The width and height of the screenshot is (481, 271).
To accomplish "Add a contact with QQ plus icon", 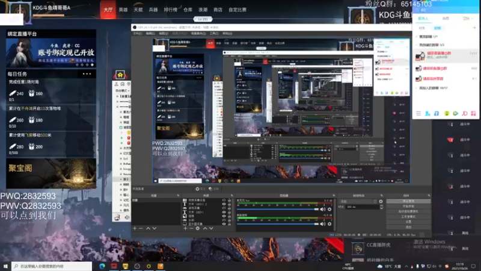I will pyautogui.click(x=474, y=28).
